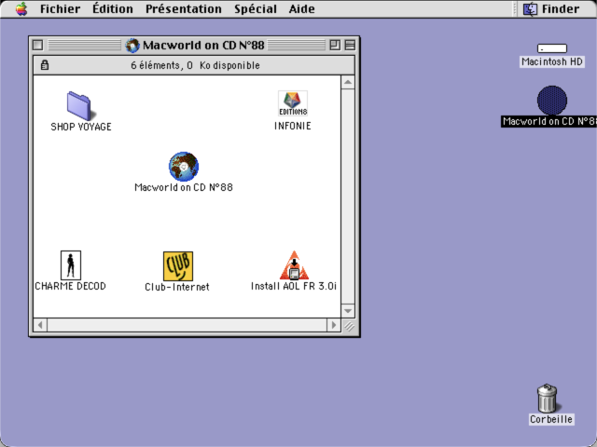Click the vertical scrollbar up arrow
Viewport: 597px width, 447px height.
tap(348, 83)
